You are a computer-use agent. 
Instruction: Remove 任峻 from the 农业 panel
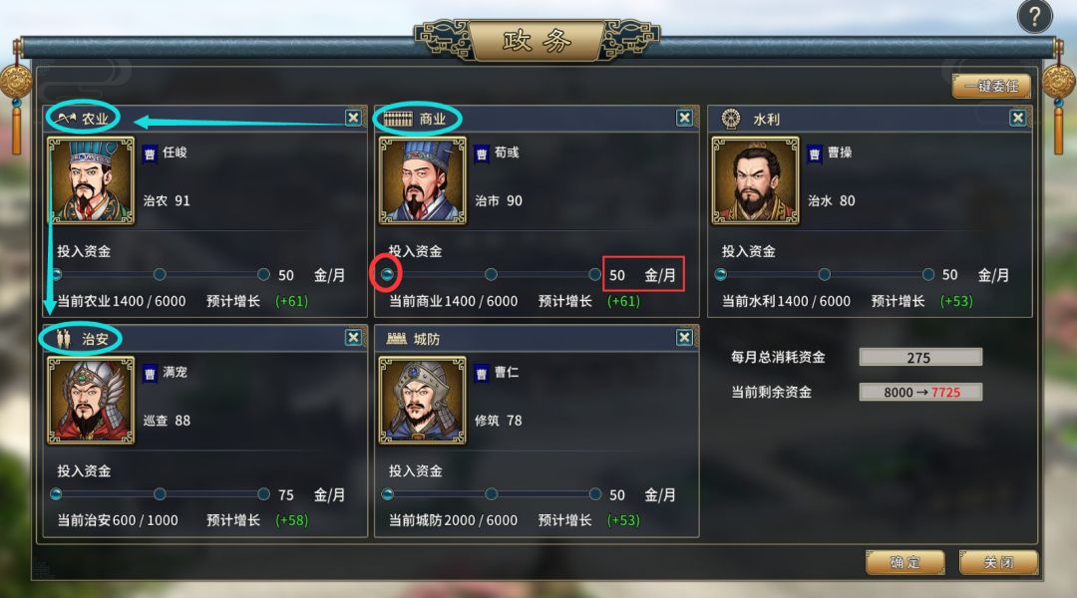click(x=353, y=118)
